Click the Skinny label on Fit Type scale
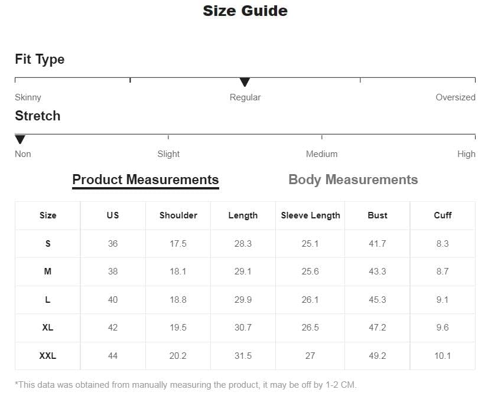This screenshot has width=488, height=399. coord(28,97)
